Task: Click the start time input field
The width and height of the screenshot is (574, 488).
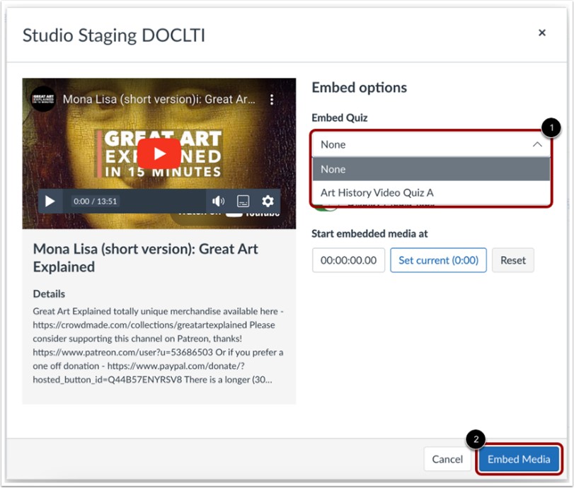Action: [348, 260]
